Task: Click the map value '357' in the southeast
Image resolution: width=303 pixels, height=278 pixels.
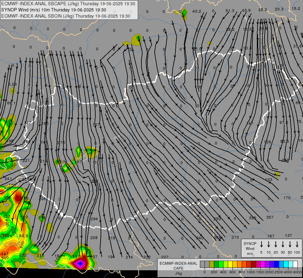Action: click(x=270, y=217)
